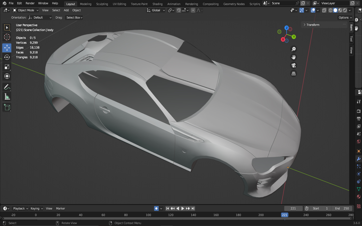Switch to Rendered viewport shading
Image resolution: width=362 pixels, height=226 pixels.
(345, 10)
